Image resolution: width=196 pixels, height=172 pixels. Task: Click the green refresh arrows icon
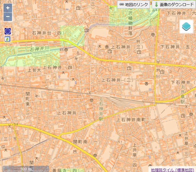[x=7, y=39]
